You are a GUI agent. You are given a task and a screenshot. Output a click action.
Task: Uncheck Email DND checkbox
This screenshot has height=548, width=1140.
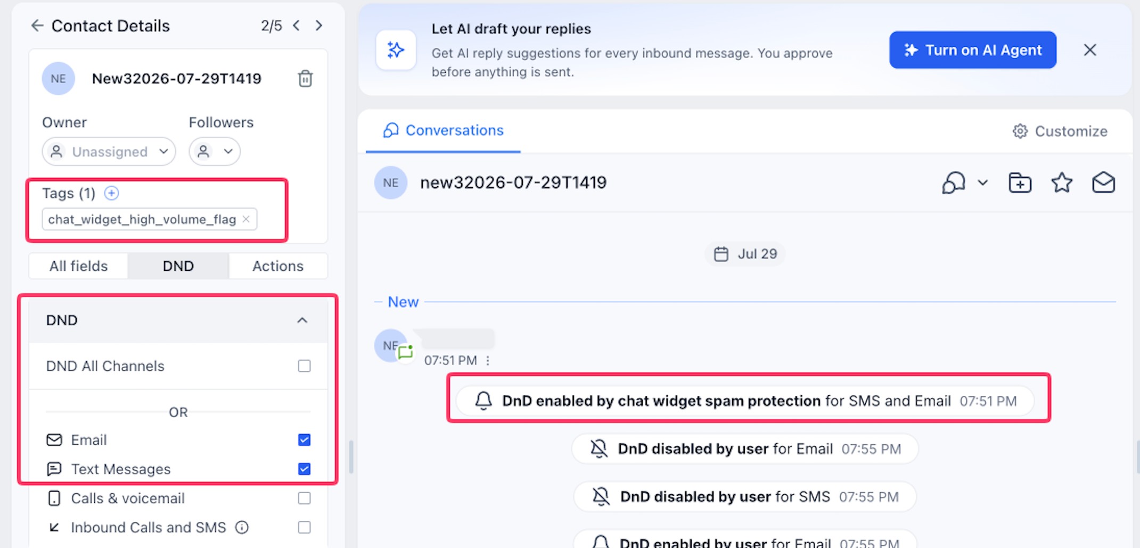(304, 440)
